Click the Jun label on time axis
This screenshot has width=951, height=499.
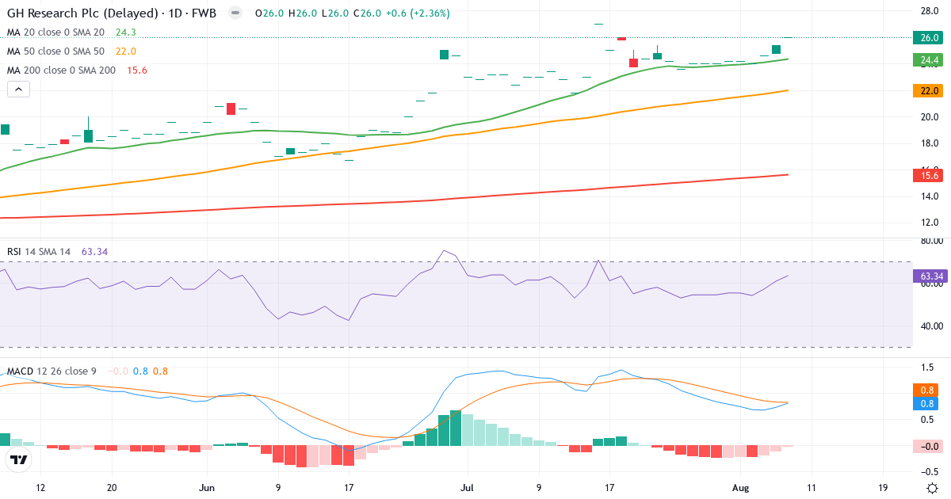(208, 488)
